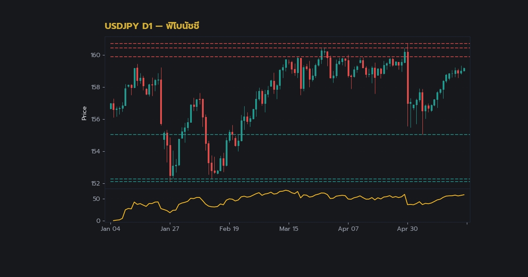The height and width of the screenshot is (277, 528).
Task: Select the price axis label 158
Action: point(96,87)
